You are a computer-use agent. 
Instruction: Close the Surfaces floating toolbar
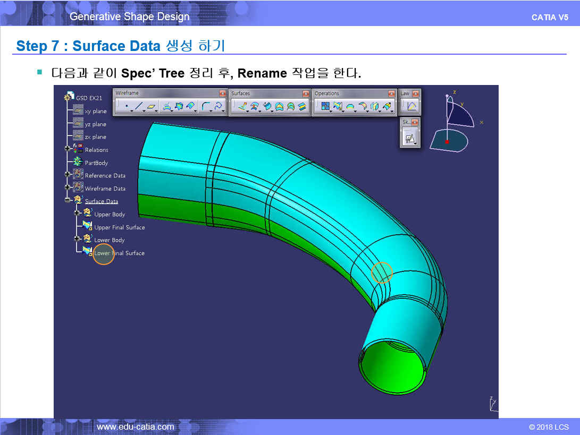click(x=305, y=93)
